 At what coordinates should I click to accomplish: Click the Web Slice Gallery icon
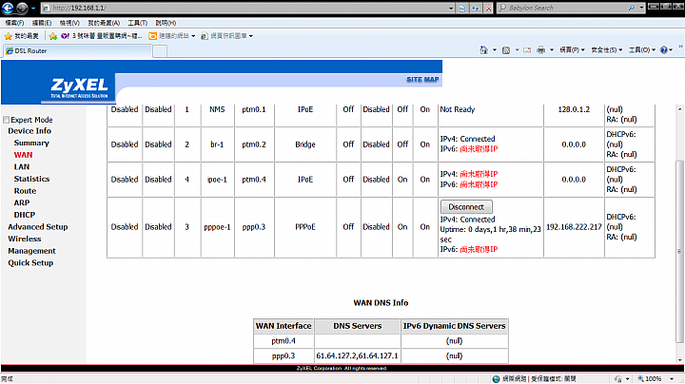[x=204, y=36]
